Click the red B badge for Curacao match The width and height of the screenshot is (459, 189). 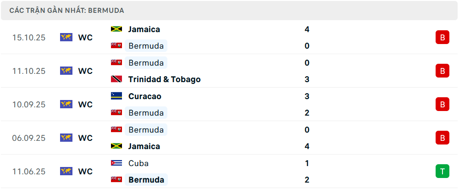click(442, 104)
